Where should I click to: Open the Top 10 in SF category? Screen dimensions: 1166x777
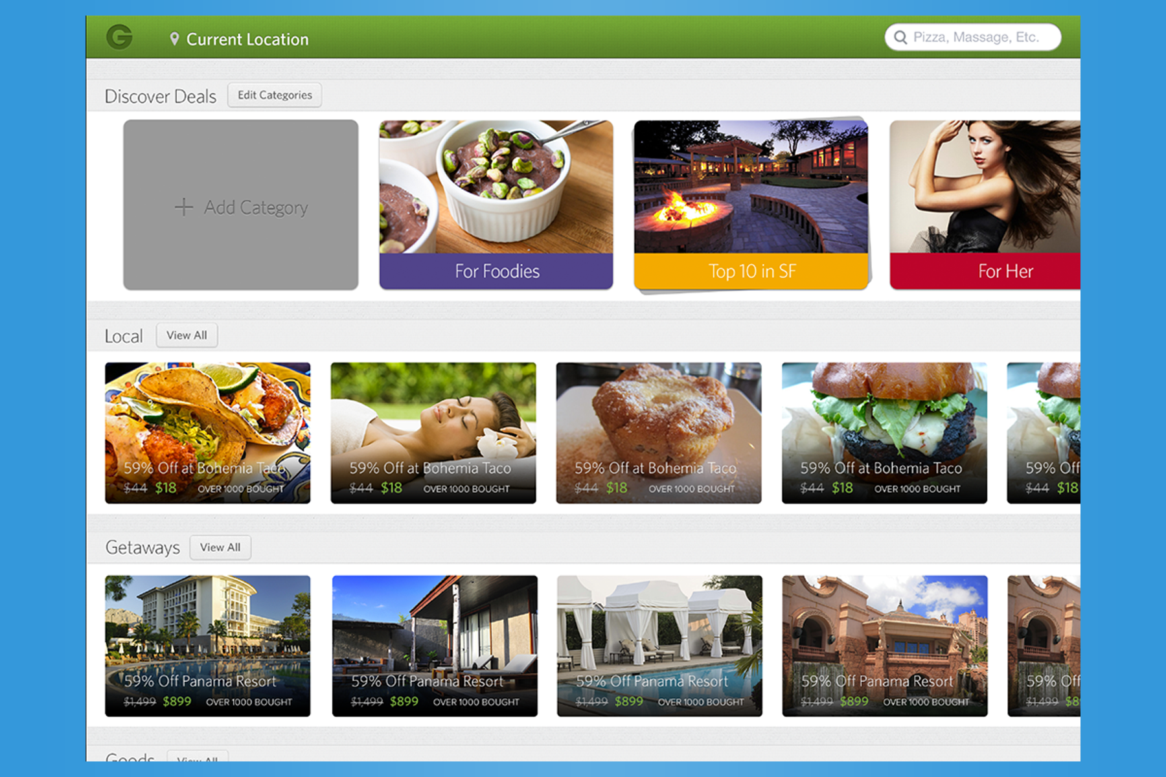click(x=751, y=205)
